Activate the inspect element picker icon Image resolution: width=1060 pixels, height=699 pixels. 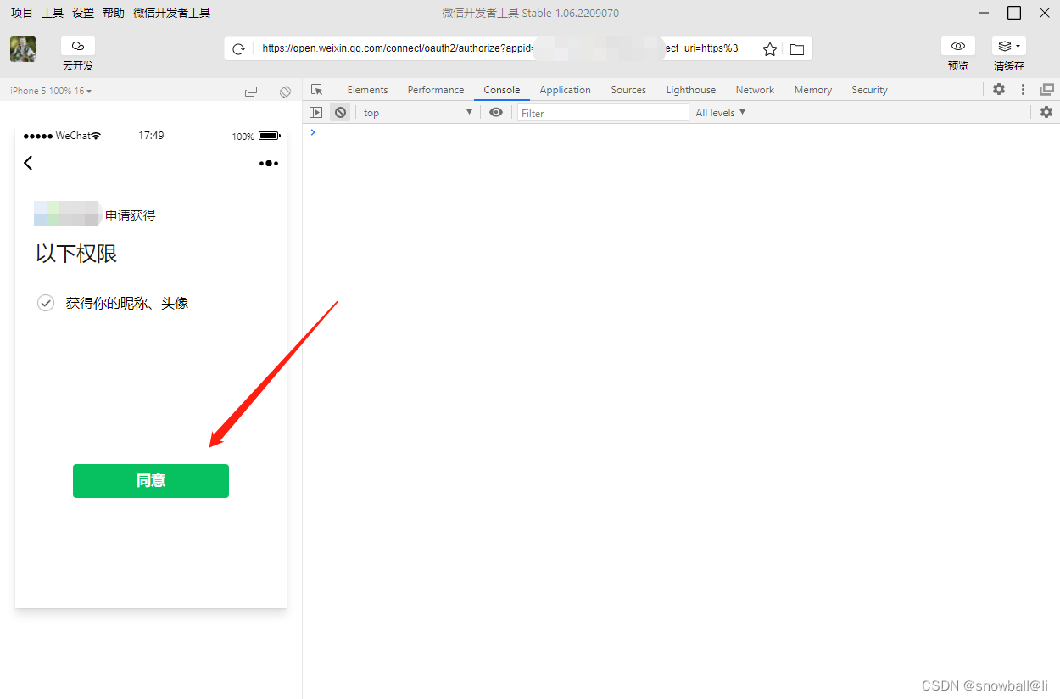coord(317,90)
